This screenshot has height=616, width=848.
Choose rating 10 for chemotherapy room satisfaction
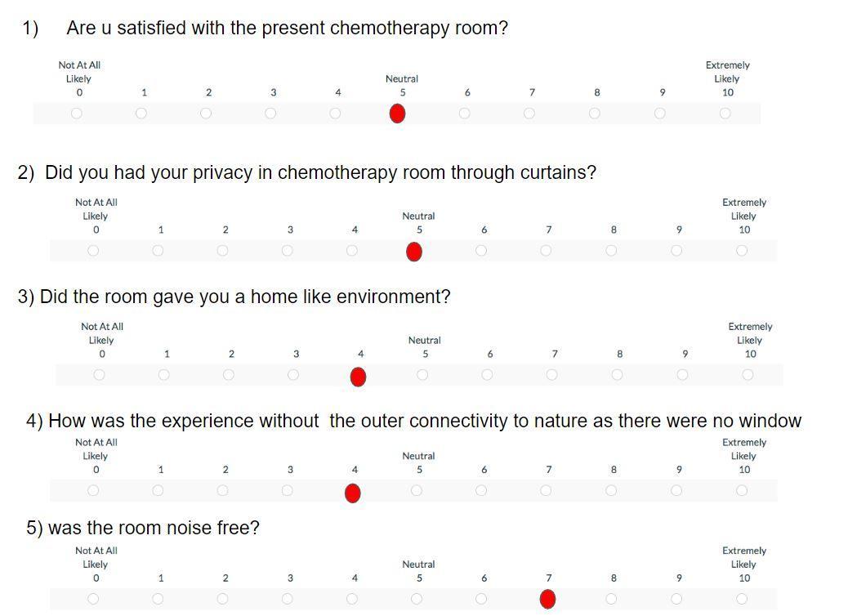[725, 114]
